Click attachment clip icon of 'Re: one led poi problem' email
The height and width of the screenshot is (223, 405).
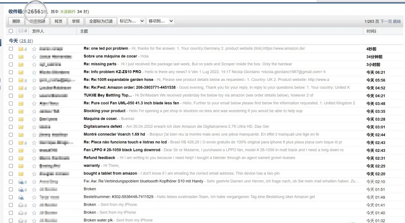[25, 49]
